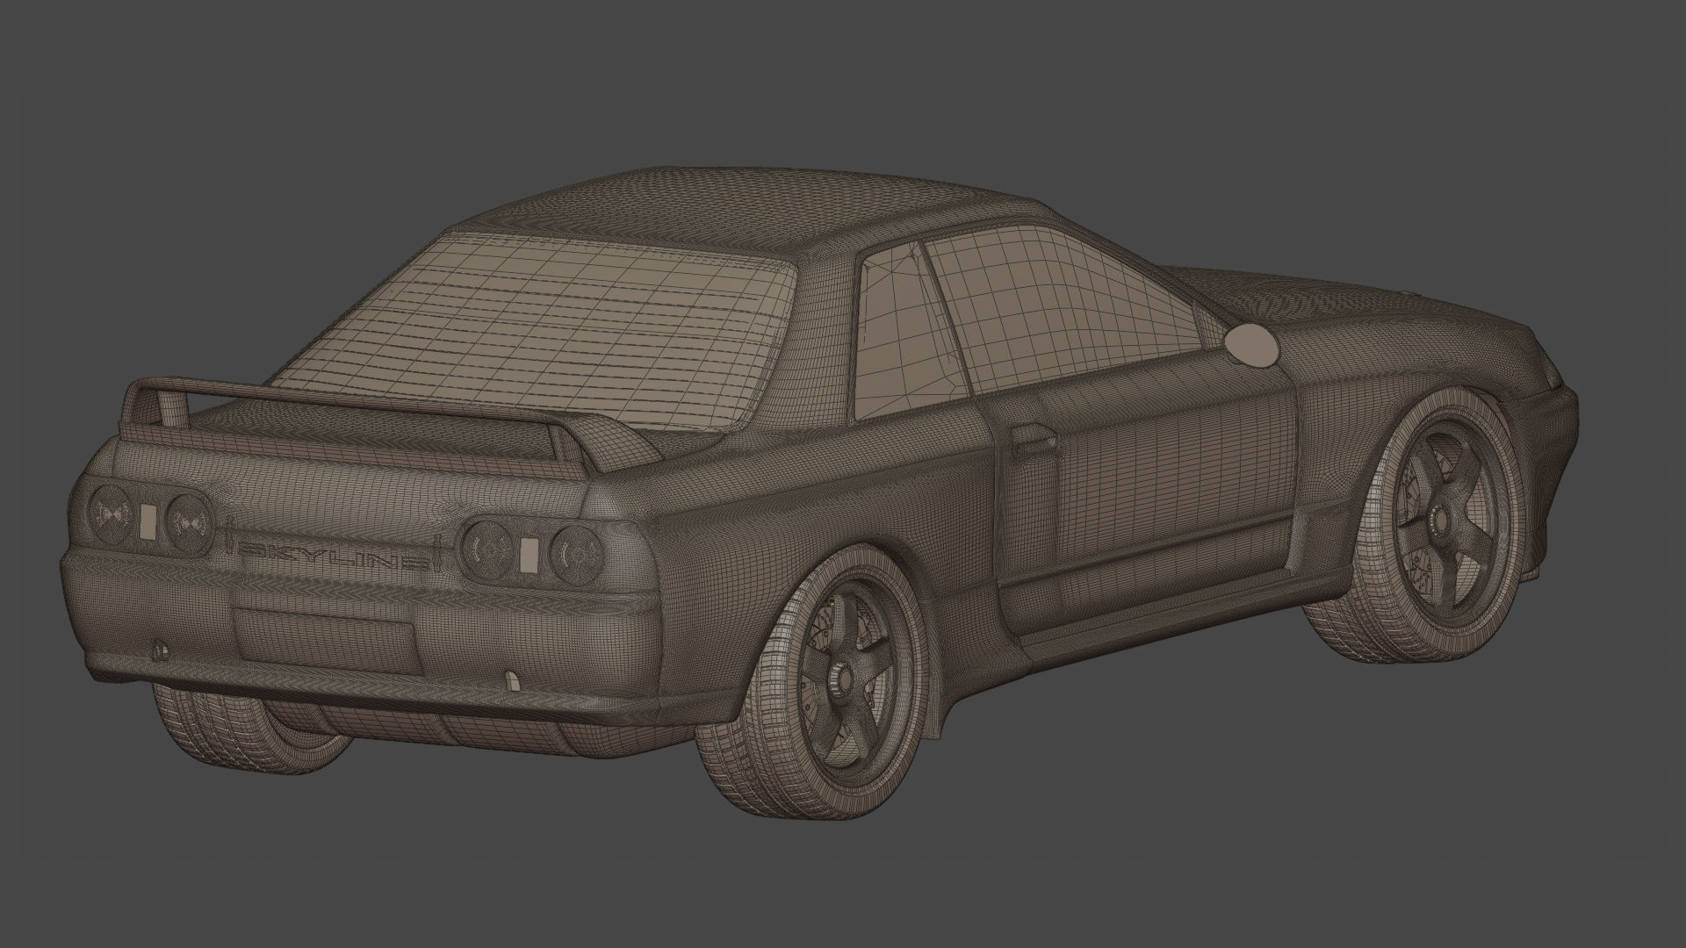Select the rear windshield glass mesh
The image size is (1686, 948).
[x=536, y=331]
